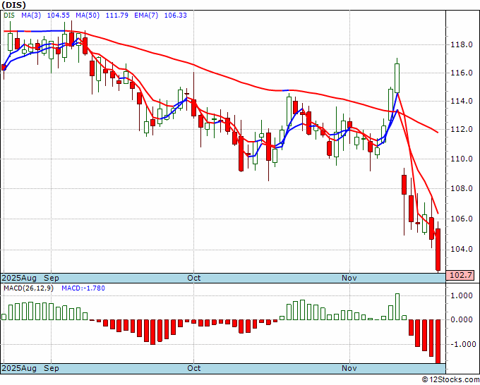Image resolution: width=480 pixels, height=385 pixels.
Task: Click the Oct label on MACD axis
Action: pyautogui.click(x=194, y=368)
